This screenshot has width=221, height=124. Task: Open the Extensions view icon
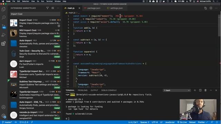[3, 43]
